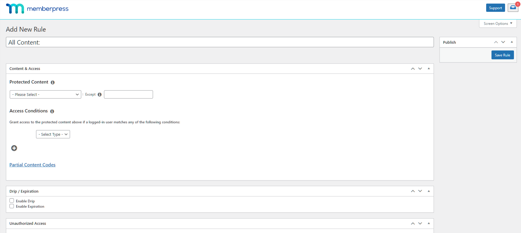Open the notifications inbox icon
Screen dimensions: 521x233
coord(513,8)
